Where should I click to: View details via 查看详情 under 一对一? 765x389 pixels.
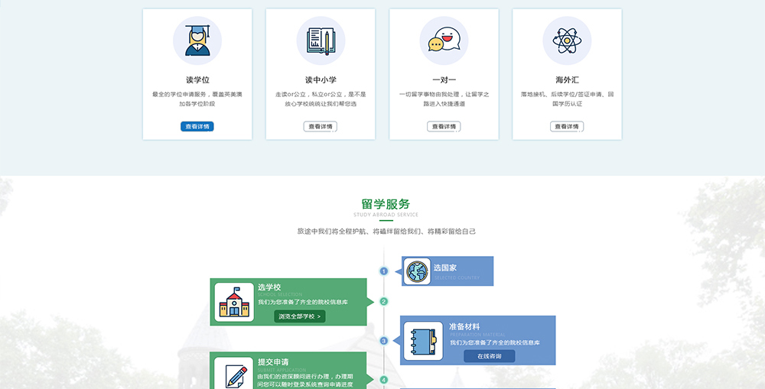tap(444, 127)
